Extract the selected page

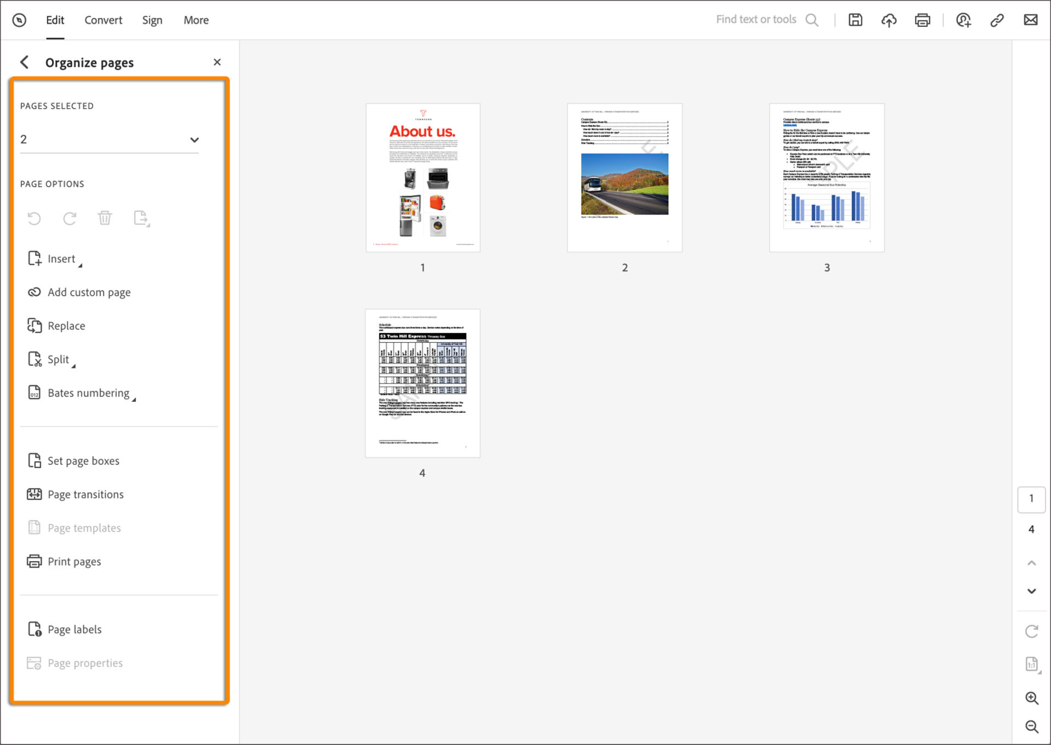[141, 218]
